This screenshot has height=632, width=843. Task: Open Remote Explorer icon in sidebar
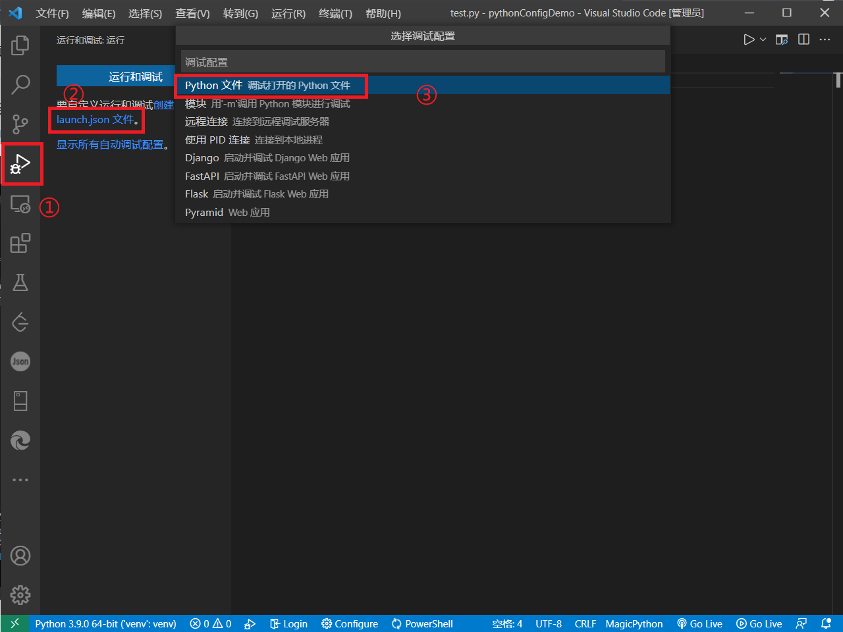[x=20, y=205]
